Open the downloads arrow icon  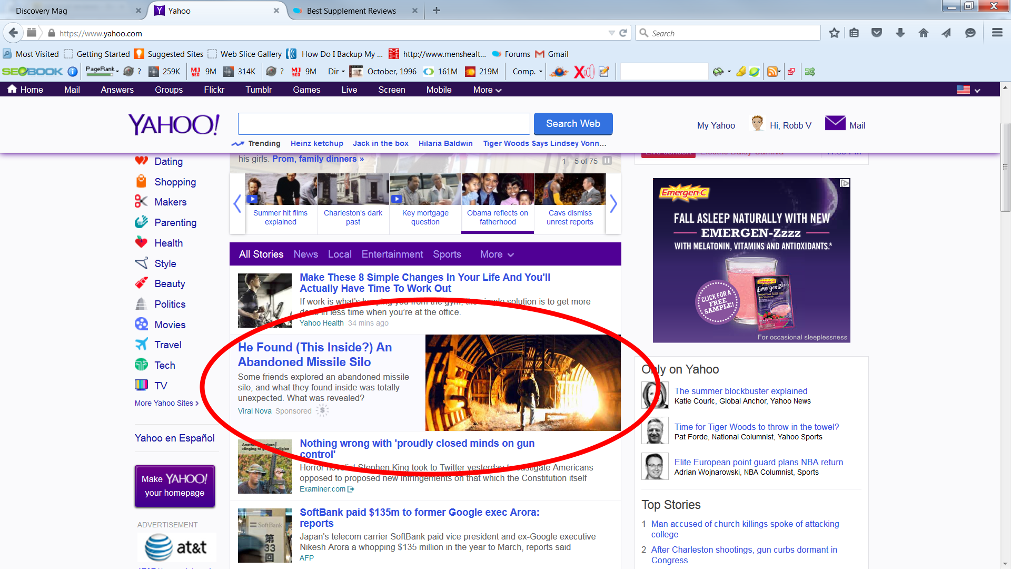click(900, 33)
